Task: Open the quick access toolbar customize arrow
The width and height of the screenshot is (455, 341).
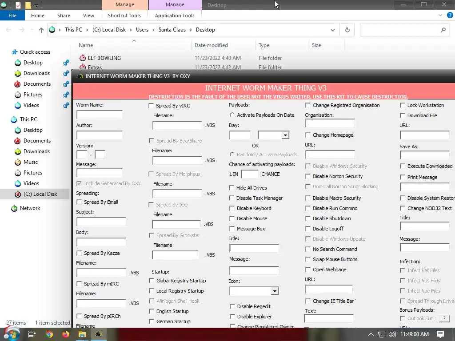Action: [x=36, y=5]
